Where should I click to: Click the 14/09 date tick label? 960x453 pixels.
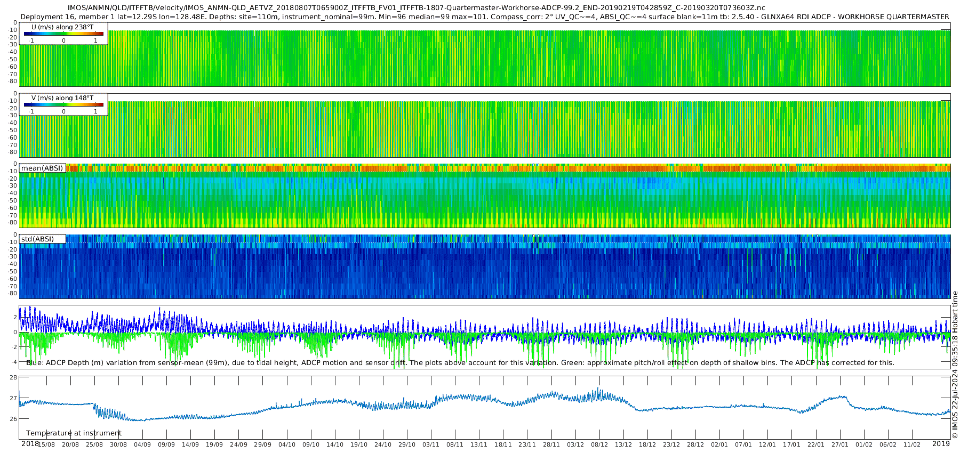point(190,444)
